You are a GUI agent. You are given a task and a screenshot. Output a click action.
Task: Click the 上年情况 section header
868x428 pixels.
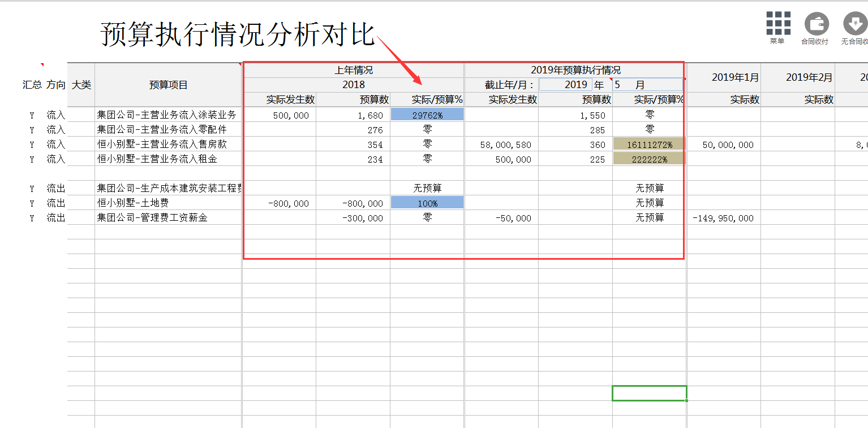tap(353, 69)
